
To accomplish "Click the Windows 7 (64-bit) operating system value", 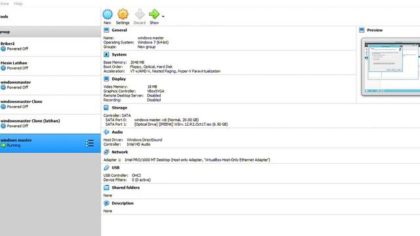I will 153,42.
